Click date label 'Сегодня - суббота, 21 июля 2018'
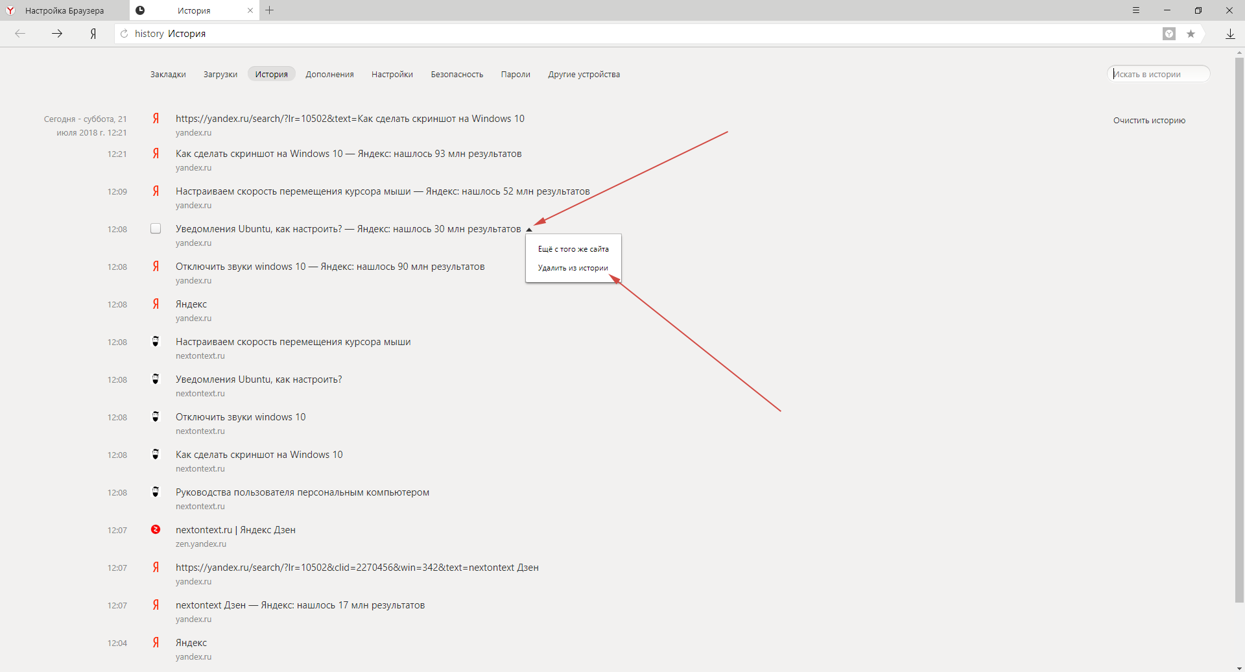 pos(85,126)
